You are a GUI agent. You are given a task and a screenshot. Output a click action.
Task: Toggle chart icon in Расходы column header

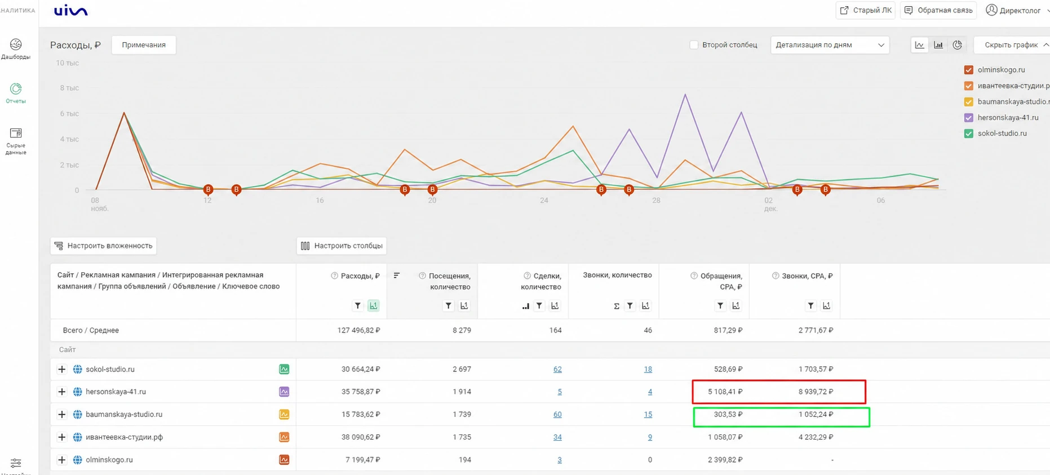coord(373,306)
